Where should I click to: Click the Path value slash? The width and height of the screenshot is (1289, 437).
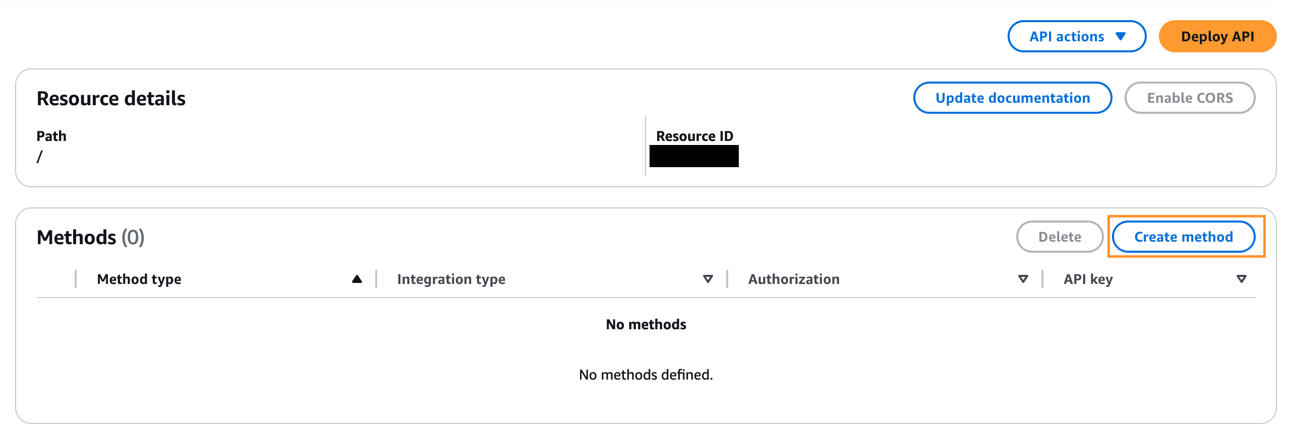(x=39, y=157)
